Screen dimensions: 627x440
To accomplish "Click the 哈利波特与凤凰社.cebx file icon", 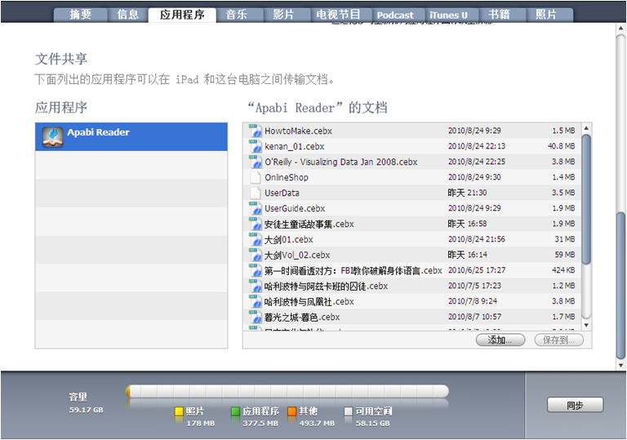I will point(255,301).
